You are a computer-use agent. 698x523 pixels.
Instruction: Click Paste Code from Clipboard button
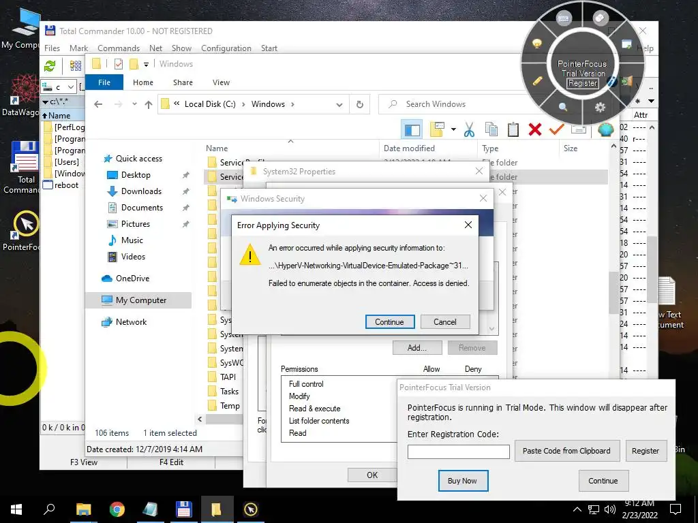coord(566,451)
